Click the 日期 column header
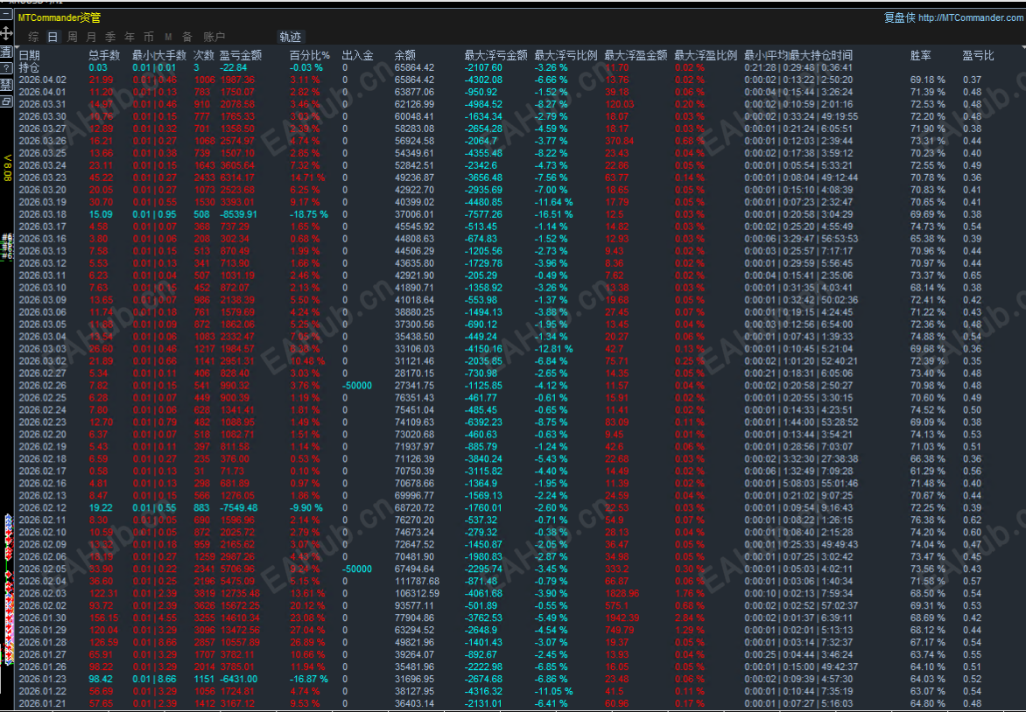The height and width of the screenshot is (712, 1026). 29,56
